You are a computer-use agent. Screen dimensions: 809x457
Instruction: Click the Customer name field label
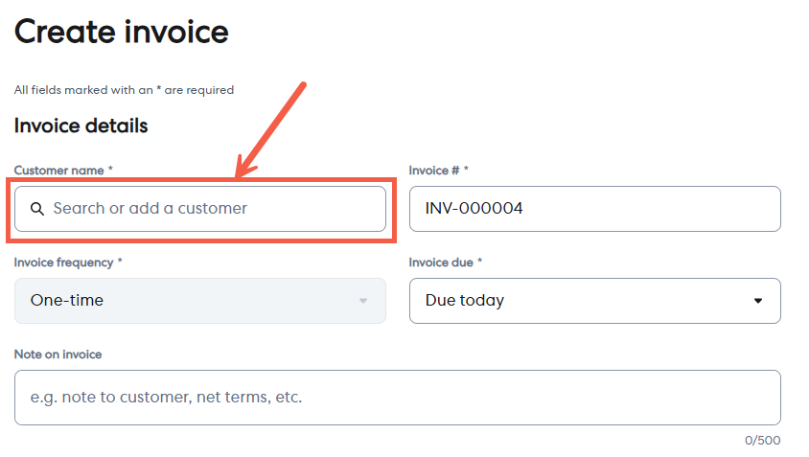(59, 171)
